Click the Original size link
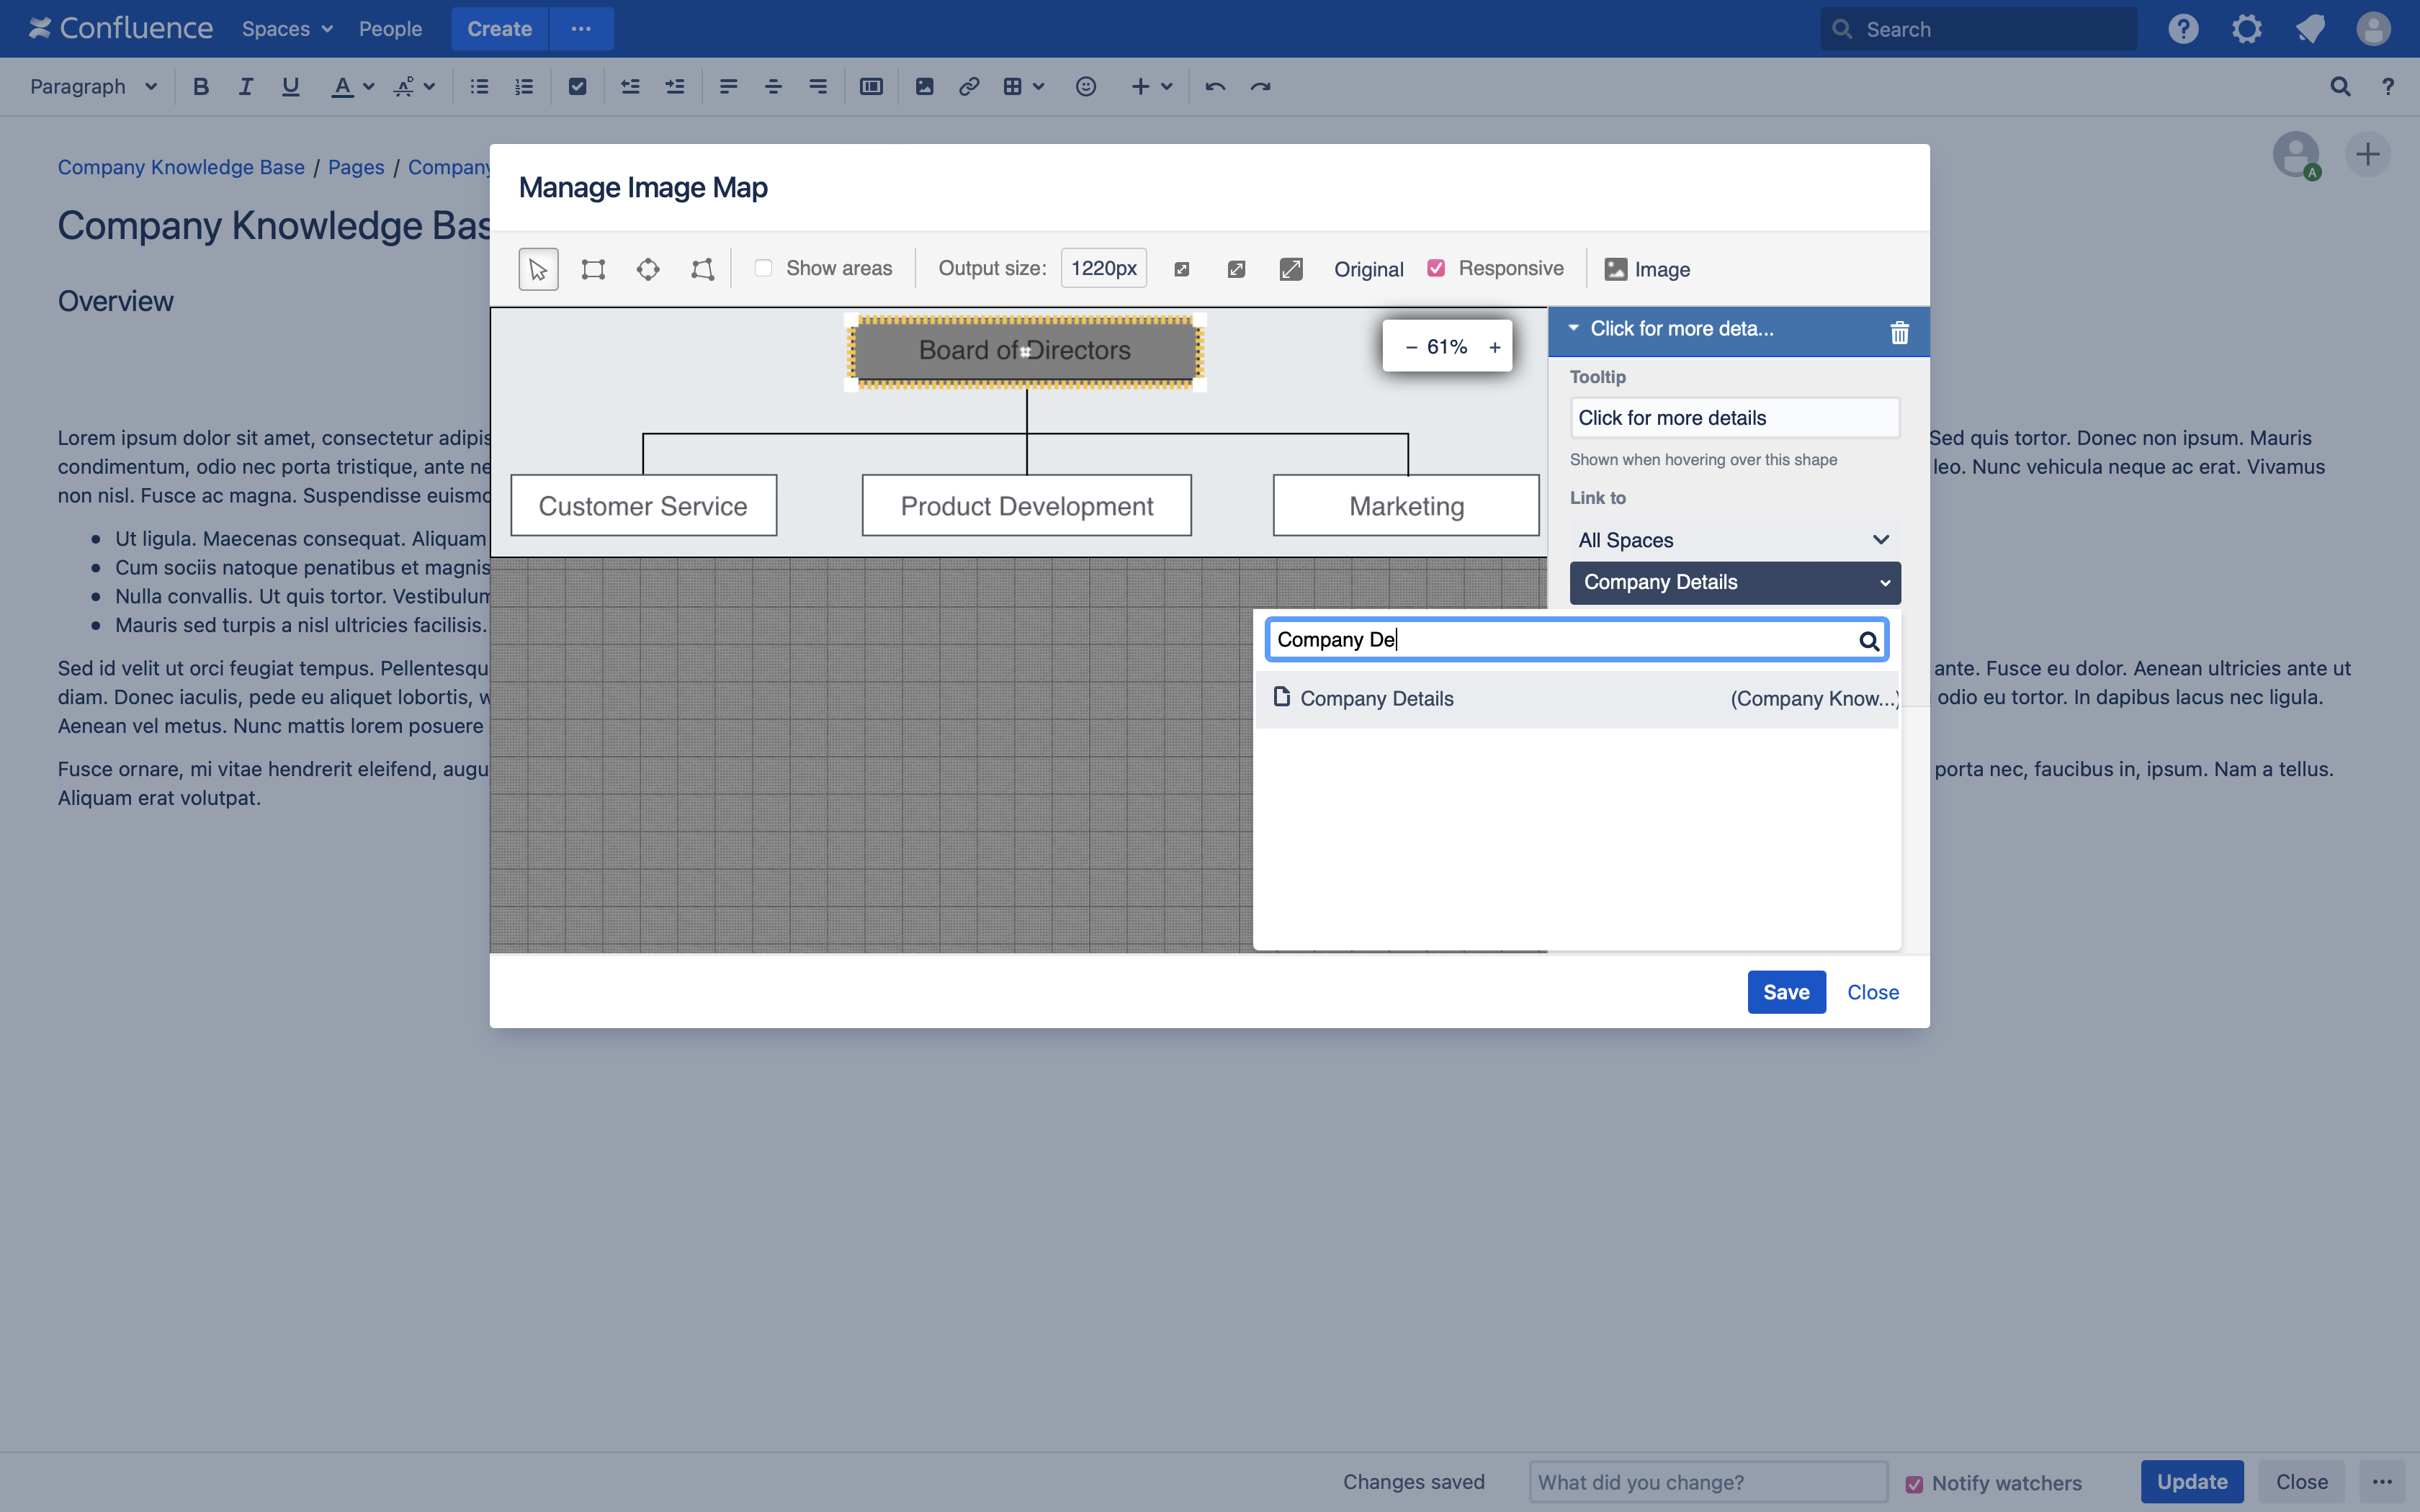Viewport: 2420px width, 1512px height. click(x=1368, y=269)
